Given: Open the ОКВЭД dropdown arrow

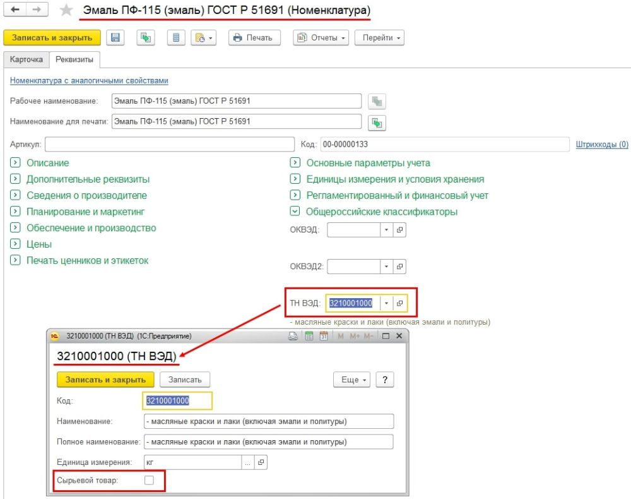Looking at the screenshot, I should pos(386,230).
